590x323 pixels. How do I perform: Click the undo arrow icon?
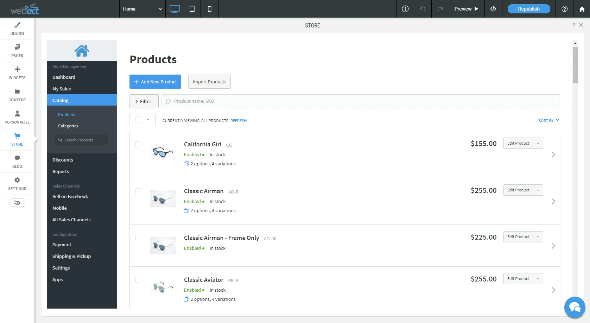point(423,9)
